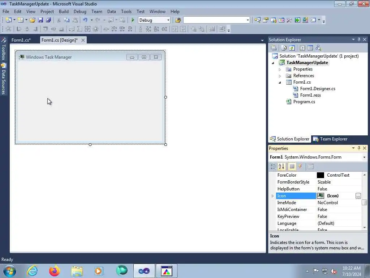Viewport: 370px width, 278px height.
Task: Select Program.cs in Solution Explorer
Action: [304, 102]
